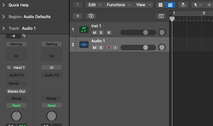Click the Stereo Out output button
Screen dimensions: 213x126
coord(16,91)
